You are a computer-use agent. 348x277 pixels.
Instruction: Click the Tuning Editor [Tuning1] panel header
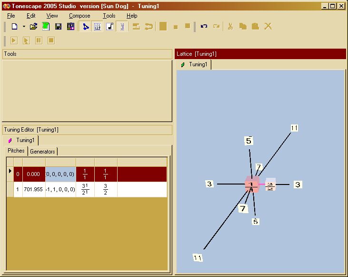pyautogui.click(x=87, y=130)
